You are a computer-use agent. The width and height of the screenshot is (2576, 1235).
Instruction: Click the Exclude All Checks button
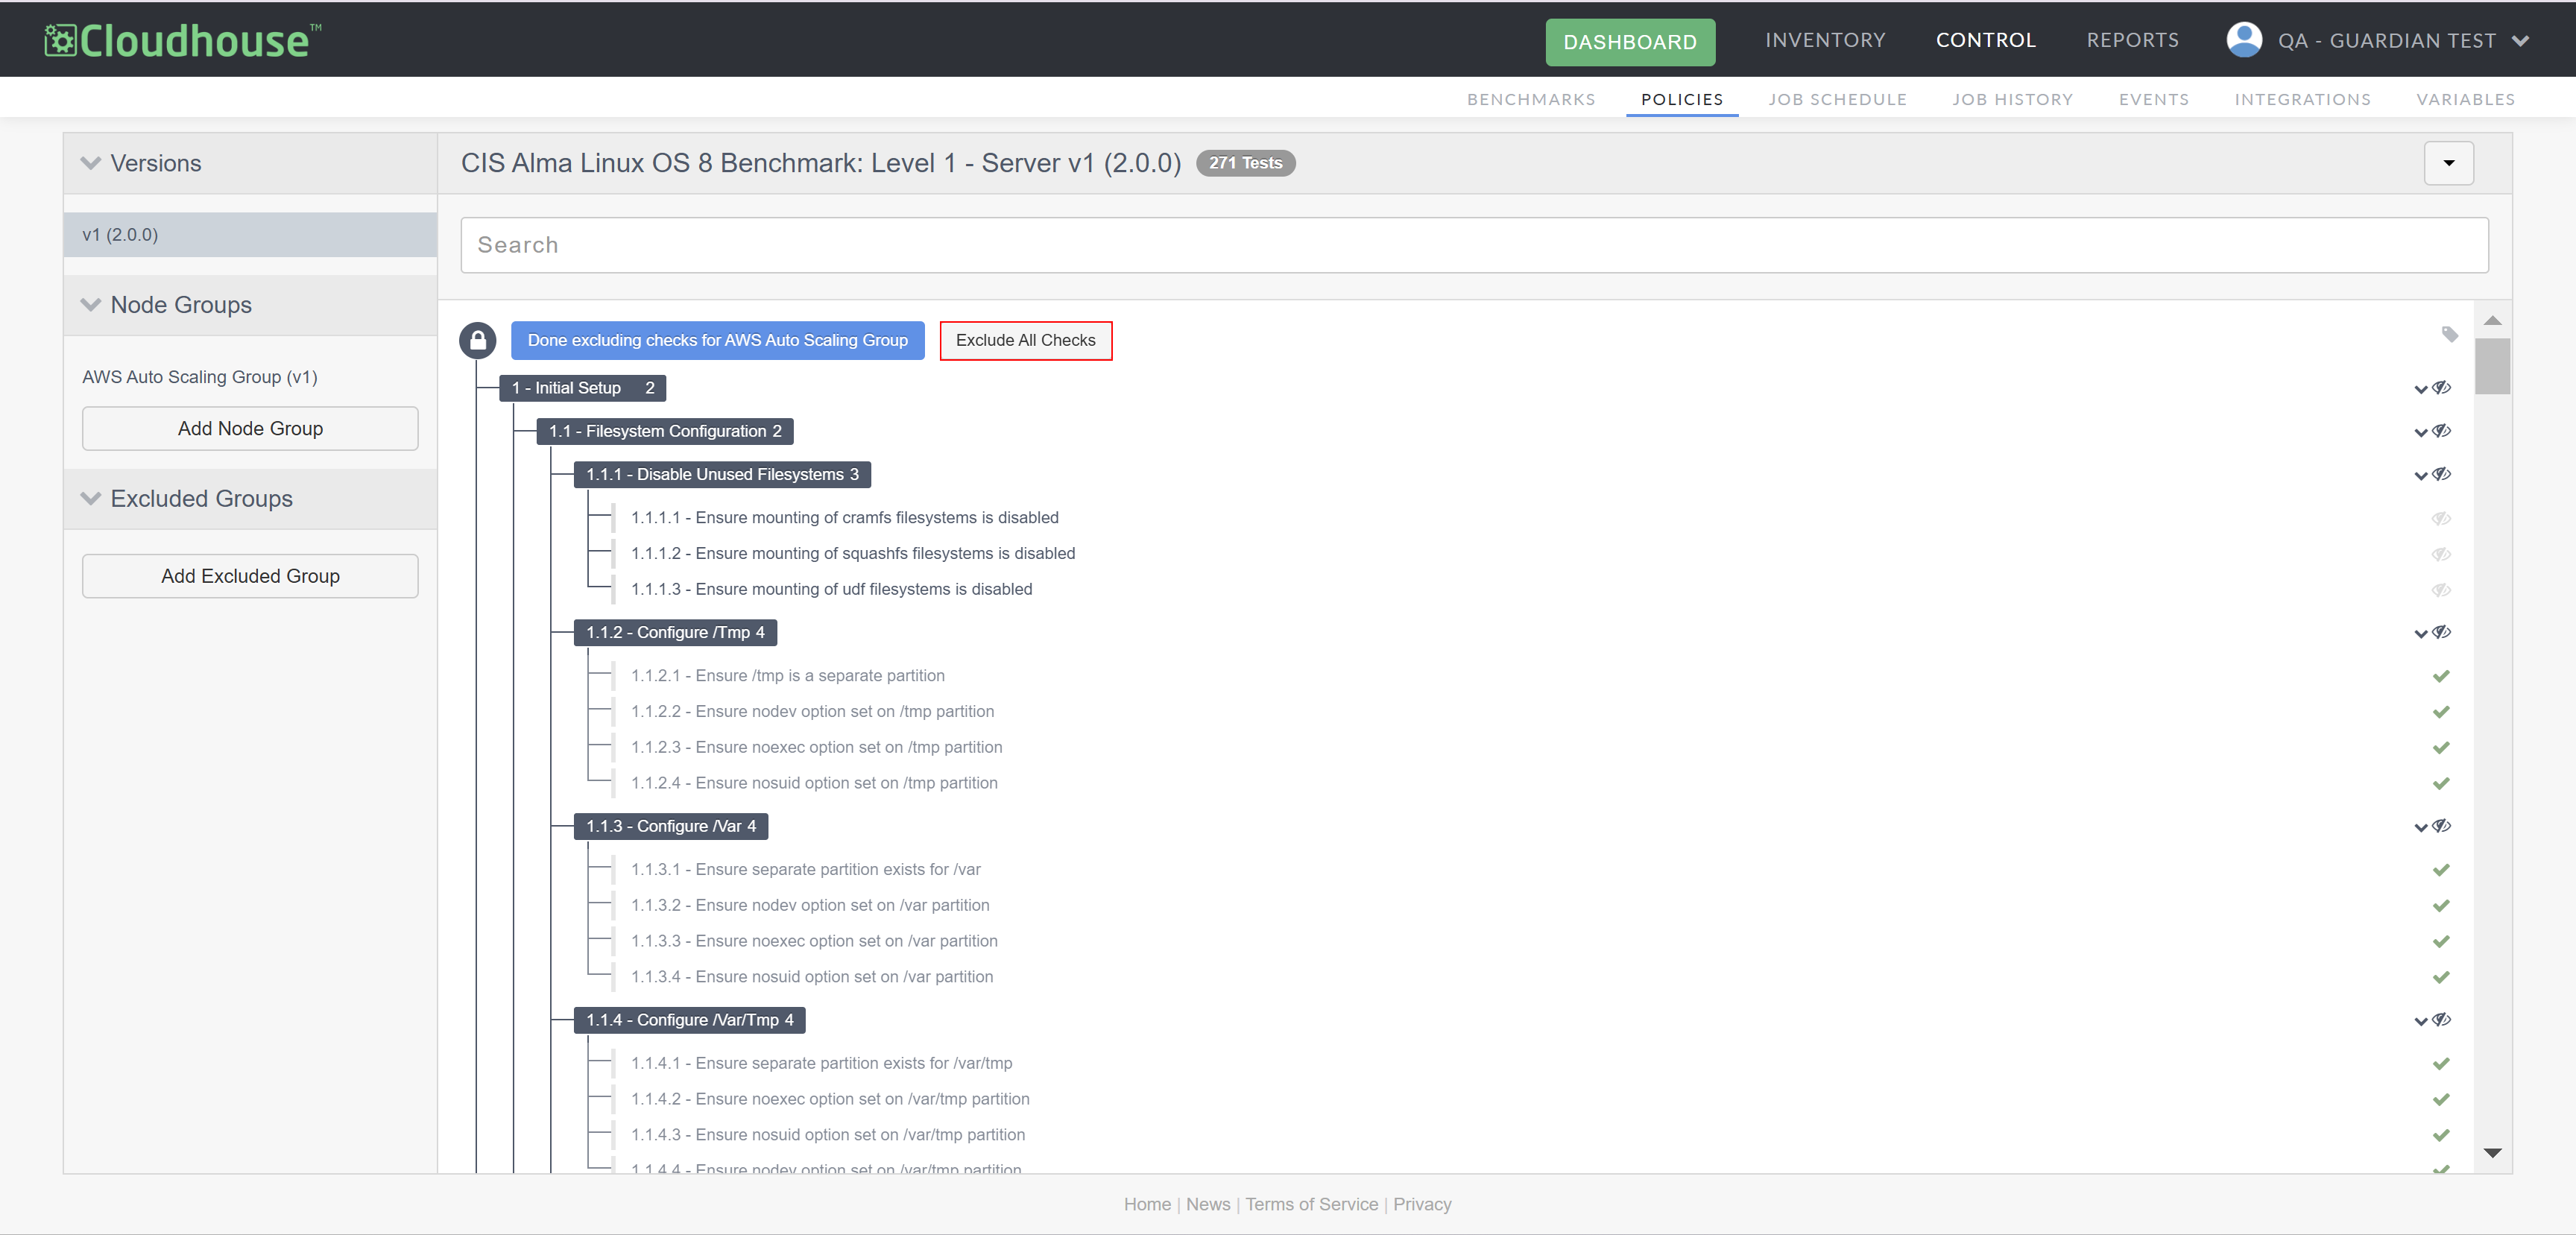click(x=1025, y=340)
